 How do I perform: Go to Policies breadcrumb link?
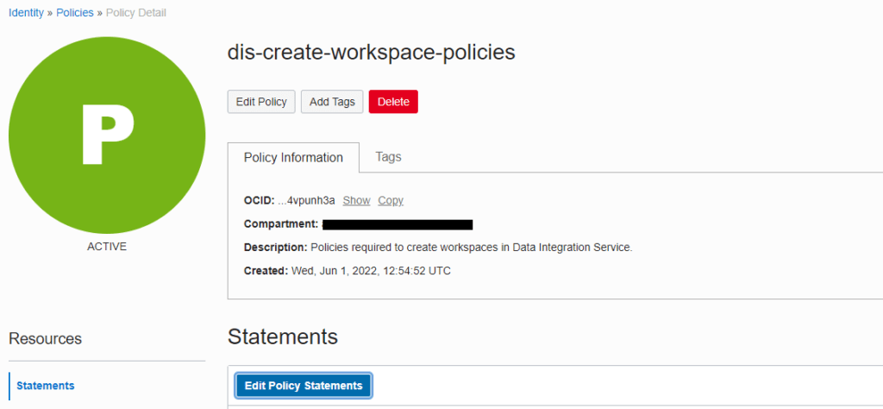tap(75, 12)
